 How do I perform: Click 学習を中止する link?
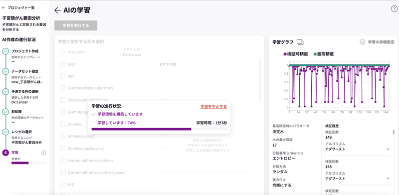pyautogui.click(x=213, y=107)
